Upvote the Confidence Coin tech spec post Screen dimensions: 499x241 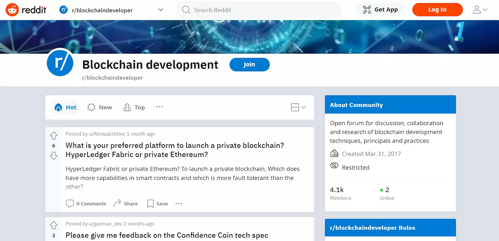click(54, 225)
